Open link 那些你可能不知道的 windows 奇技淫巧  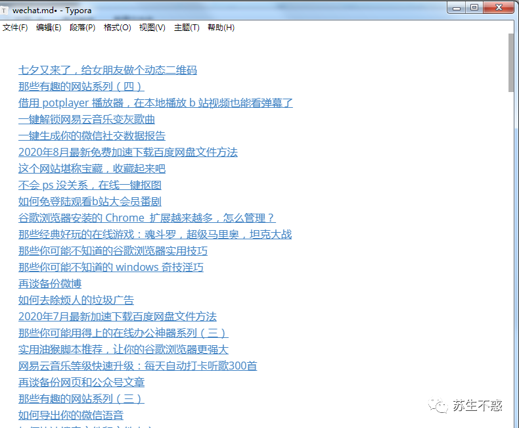click(x=111, y=268)
